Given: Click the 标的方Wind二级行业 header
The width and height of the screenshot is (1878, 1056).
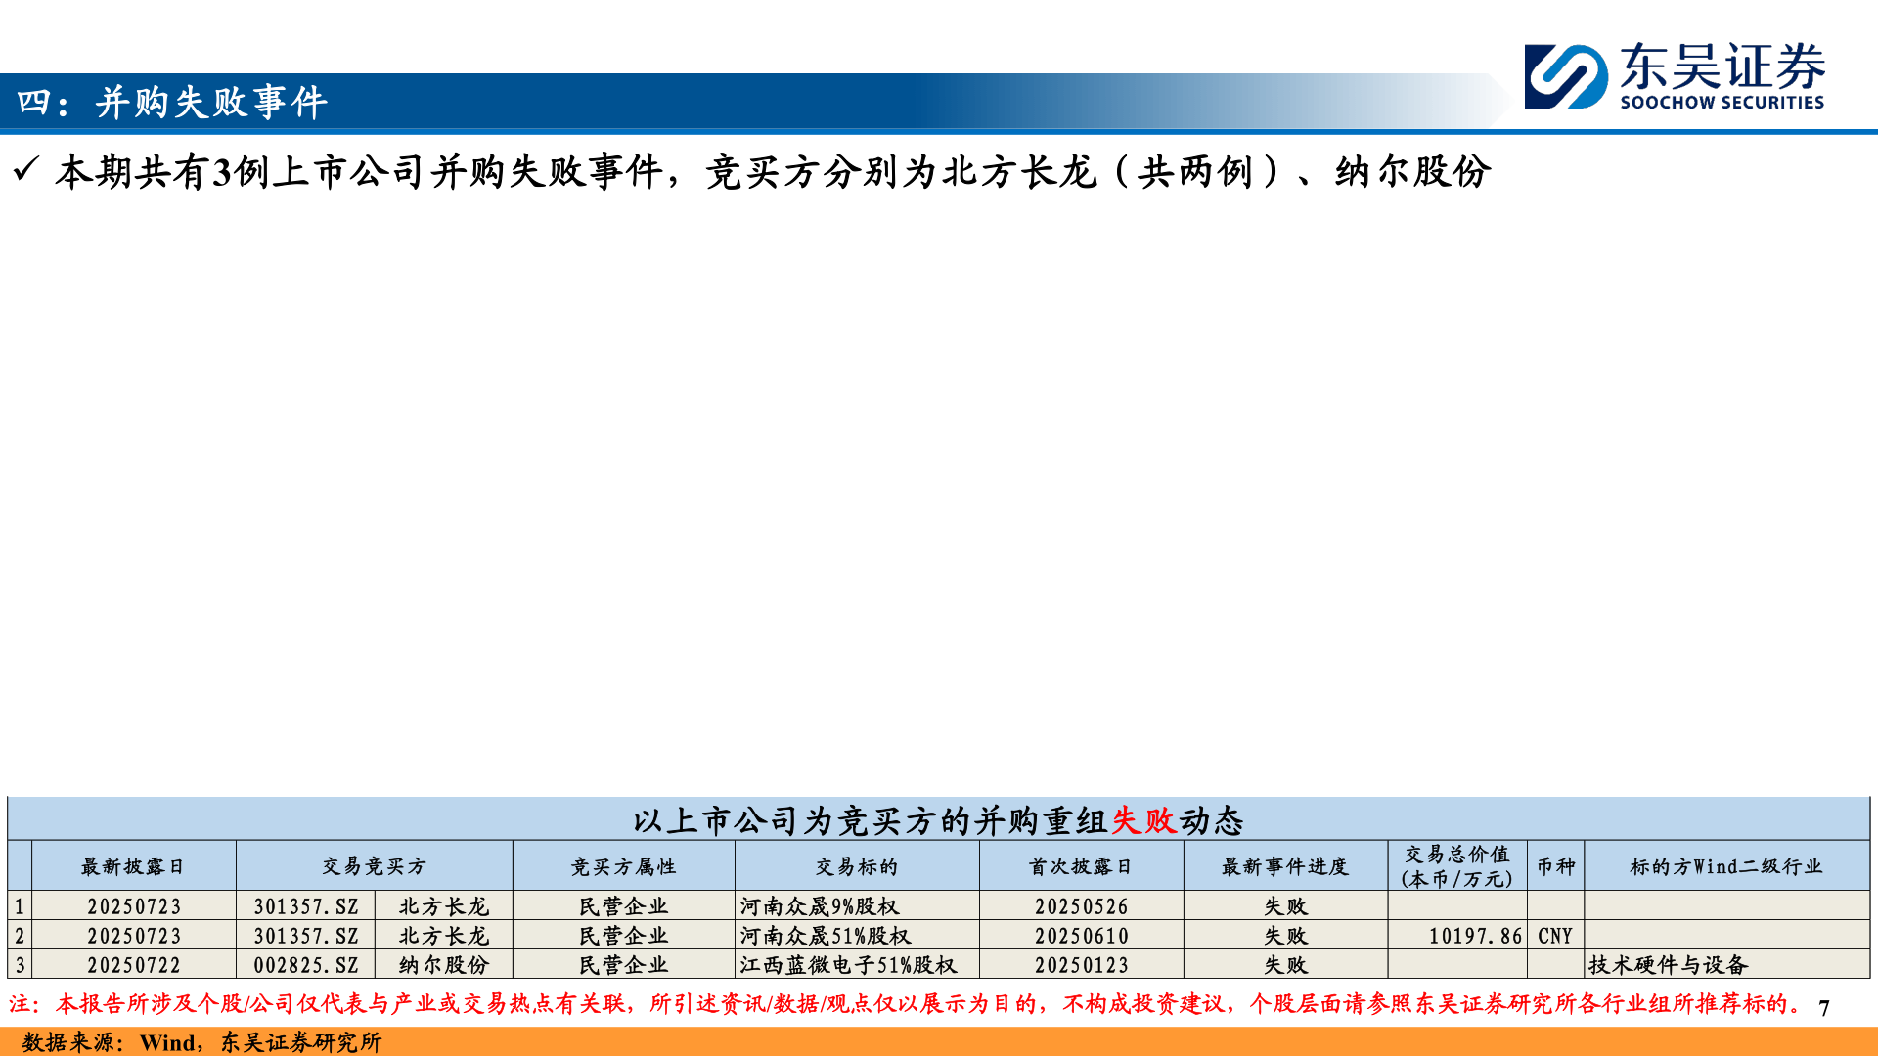Looking at the screenshot, I should pos(1725,864).
